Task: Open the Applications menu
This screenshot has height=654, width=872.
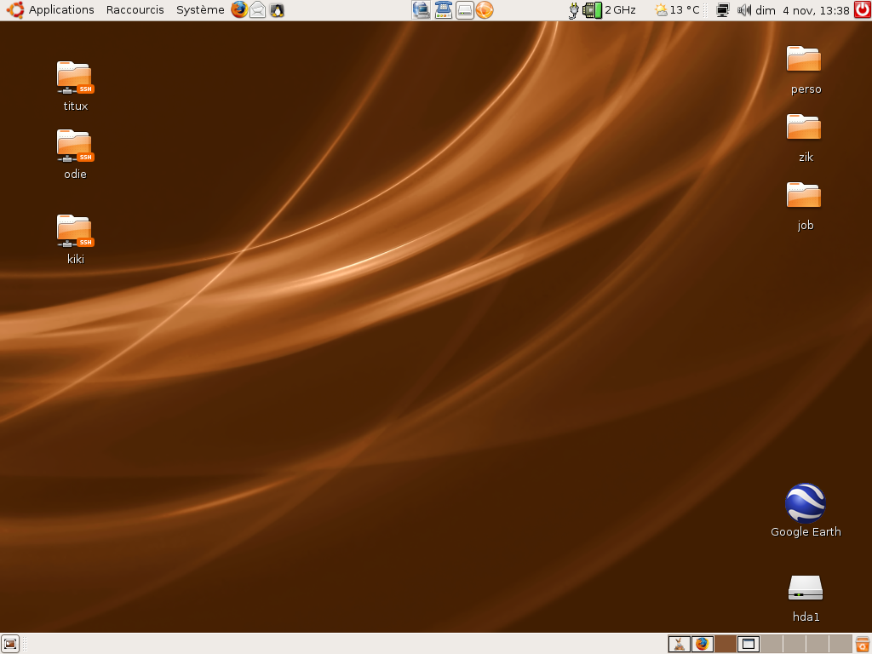Action: 61,10
